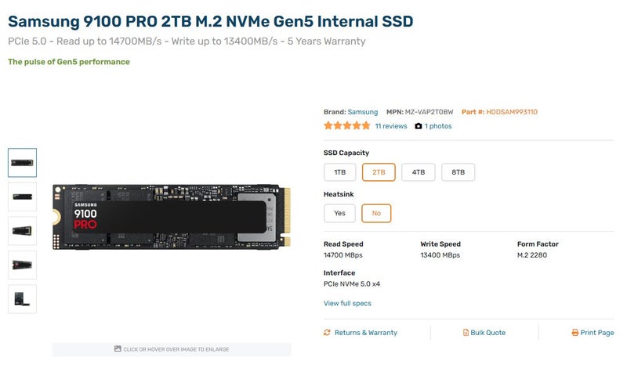This screenshot has height=368, width=627.
Task: Open the 1 photos link
Action: coord(438,126)
